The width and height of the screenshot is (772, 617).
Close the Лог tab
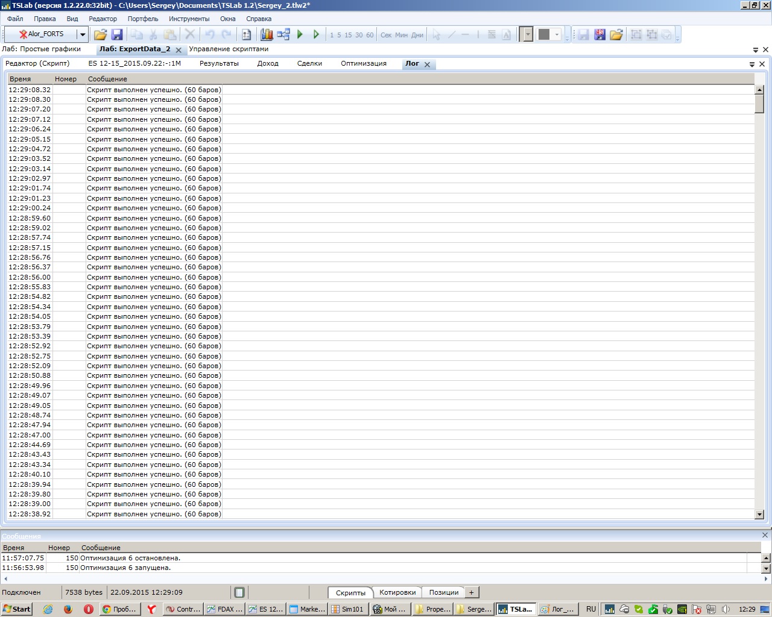click(x=427, y=64)
